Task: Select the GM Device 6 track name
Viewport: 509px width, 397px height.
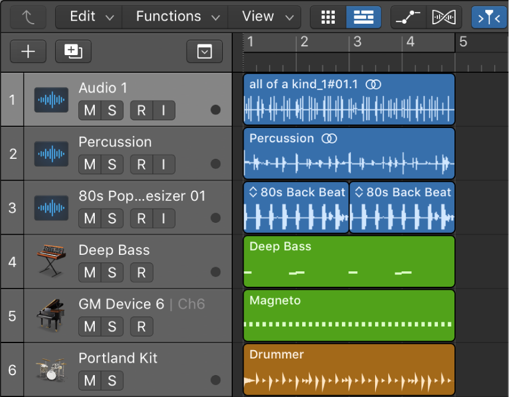Action: pos(121,304)
